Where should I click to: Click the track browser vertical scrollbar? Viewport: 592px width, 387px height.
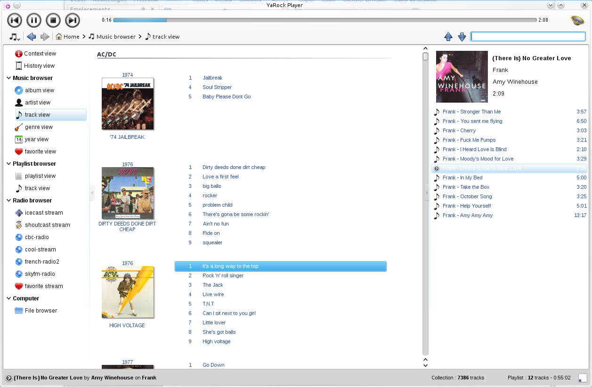coord(425,203)
